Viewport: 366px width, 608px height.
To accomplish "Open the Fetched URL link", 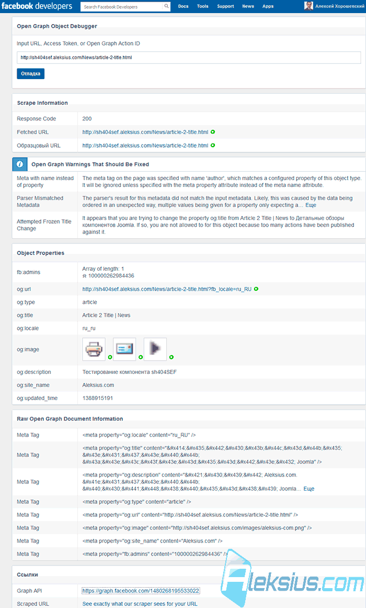I will 145,132.
